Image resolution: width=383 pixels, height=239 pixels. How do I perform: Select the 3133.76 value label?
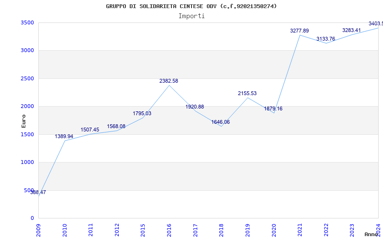(326, 39)
